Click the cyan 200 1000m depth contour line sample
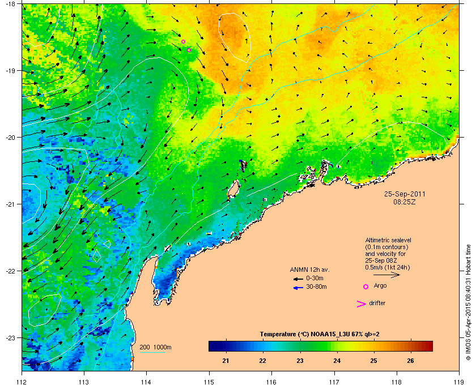 click(x=152, y=353)
